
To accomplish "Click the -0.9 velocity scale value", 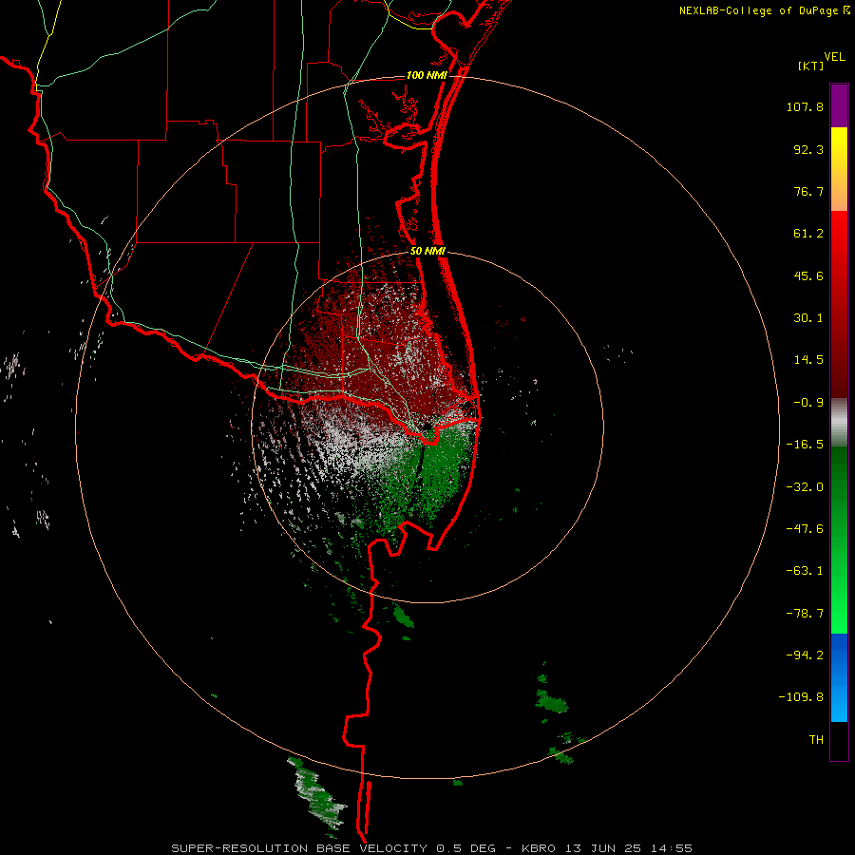I will pyautogui.click(x=808, y=403).
